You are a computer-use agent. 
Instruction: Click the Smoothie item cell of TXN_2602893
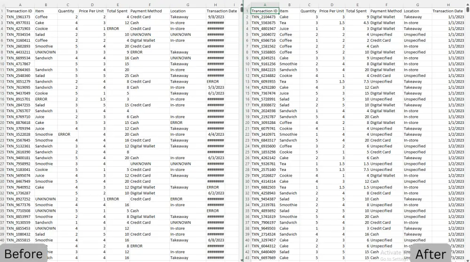click(x=46, y=46)
